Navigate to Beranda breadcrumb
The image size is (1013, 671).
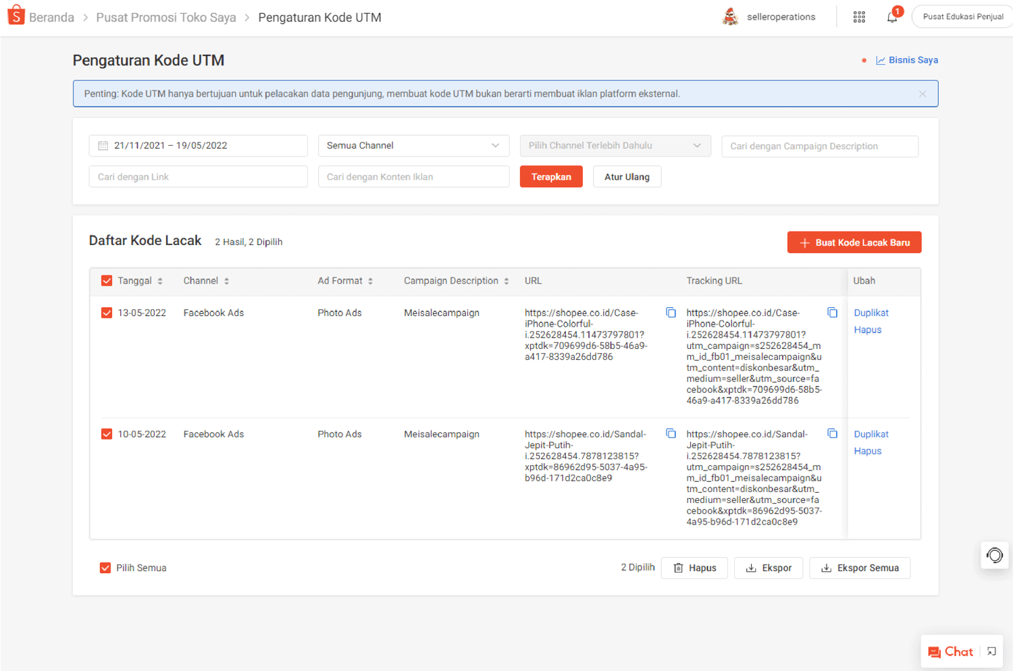(x=51, y=18)
